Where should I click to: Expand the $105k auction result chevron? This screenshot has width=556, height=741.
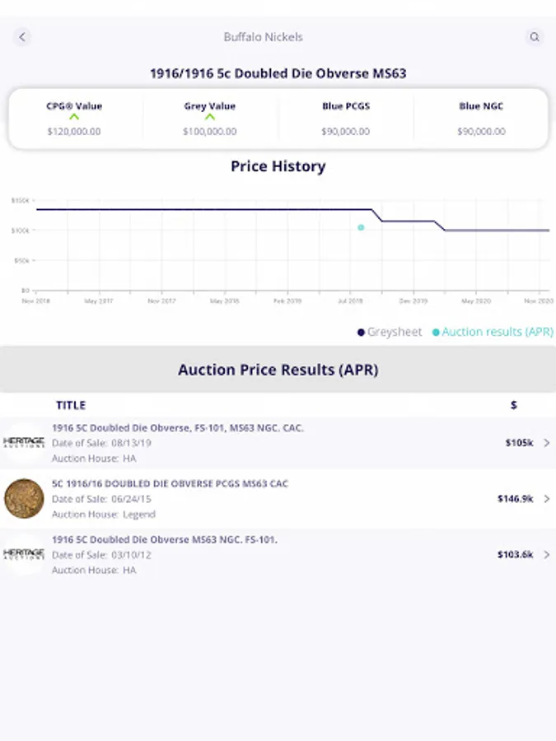coord(547,443)
